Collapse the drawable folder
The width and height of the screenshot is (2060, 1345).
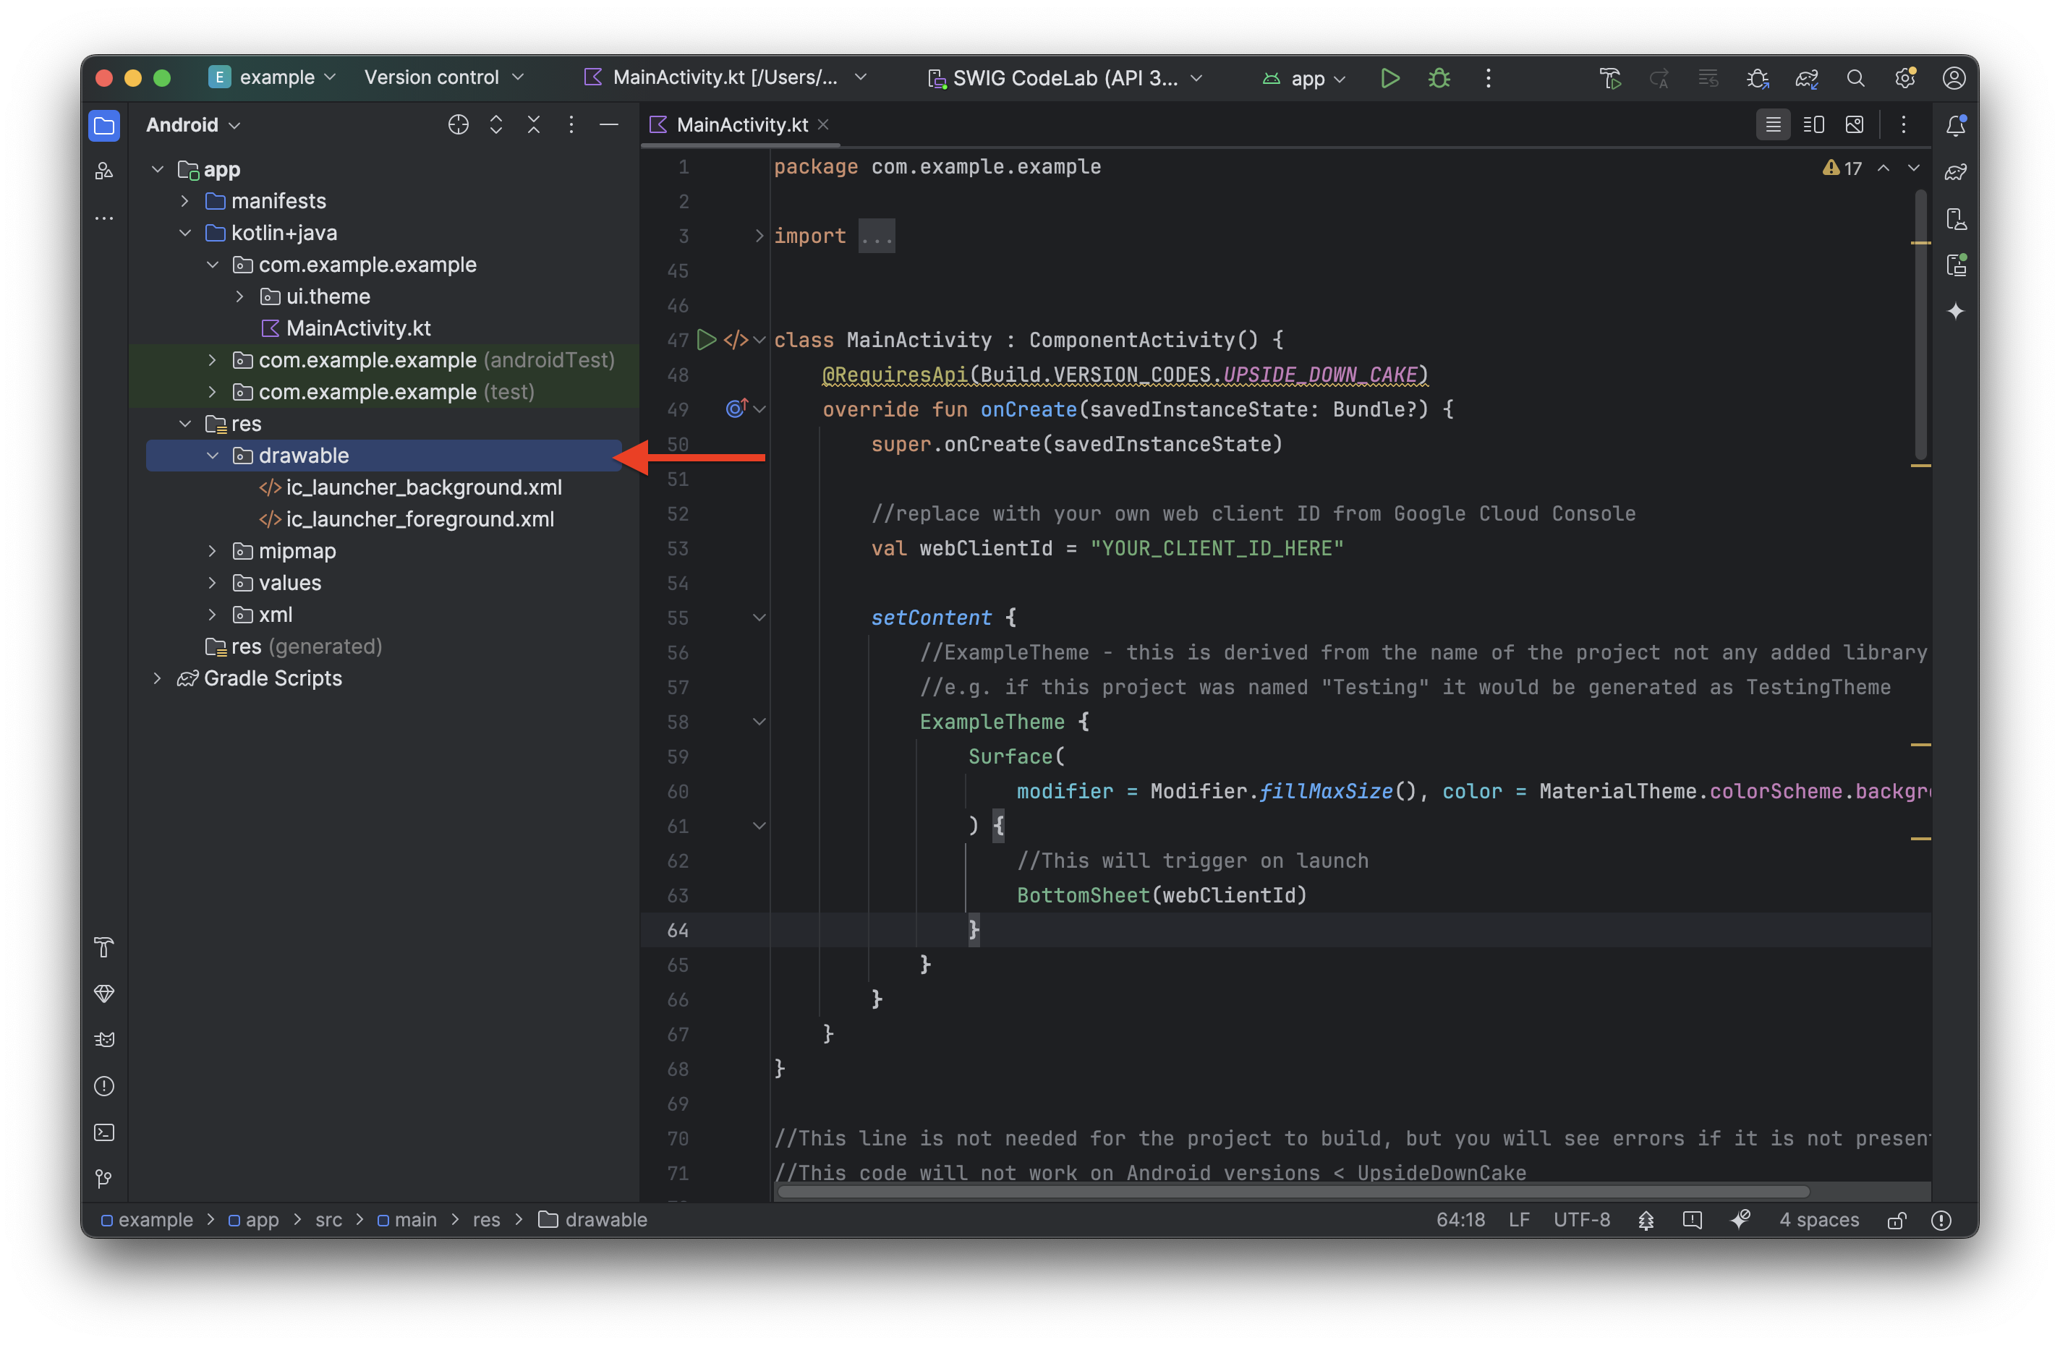(x=212, y=456)
